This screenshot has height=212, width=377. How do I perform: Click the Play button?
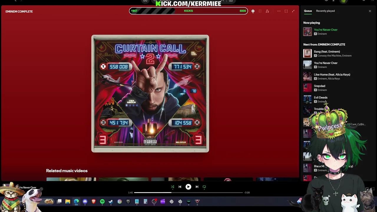click(188, 187)
